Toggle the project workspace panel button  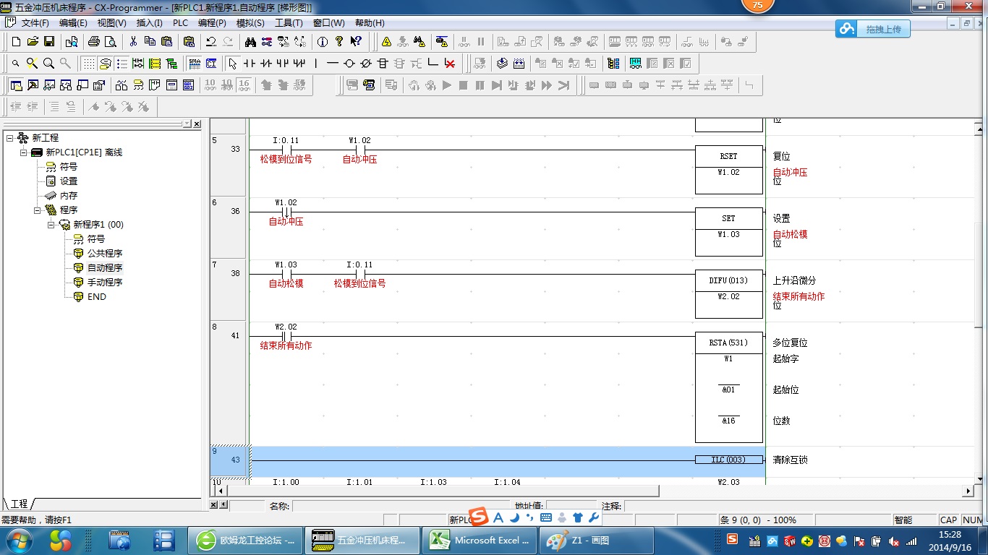16,85
